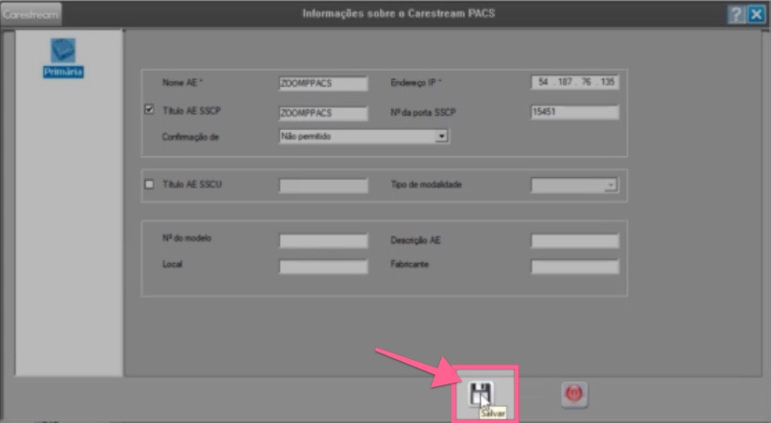The height and width of the screenshot is (423, 771).
Task: Click the Salvar floppy disk icon
Action: click(x=481, y=395)
